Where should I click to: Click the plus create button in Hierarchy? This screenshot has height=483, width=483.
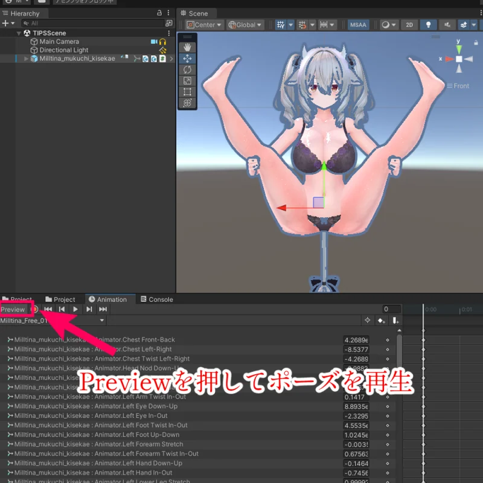5,23
